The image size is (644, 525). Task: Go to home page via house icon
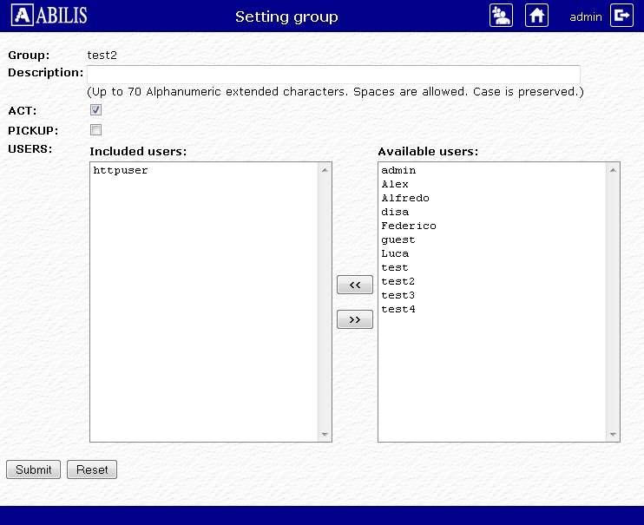(x=537, y=16)
